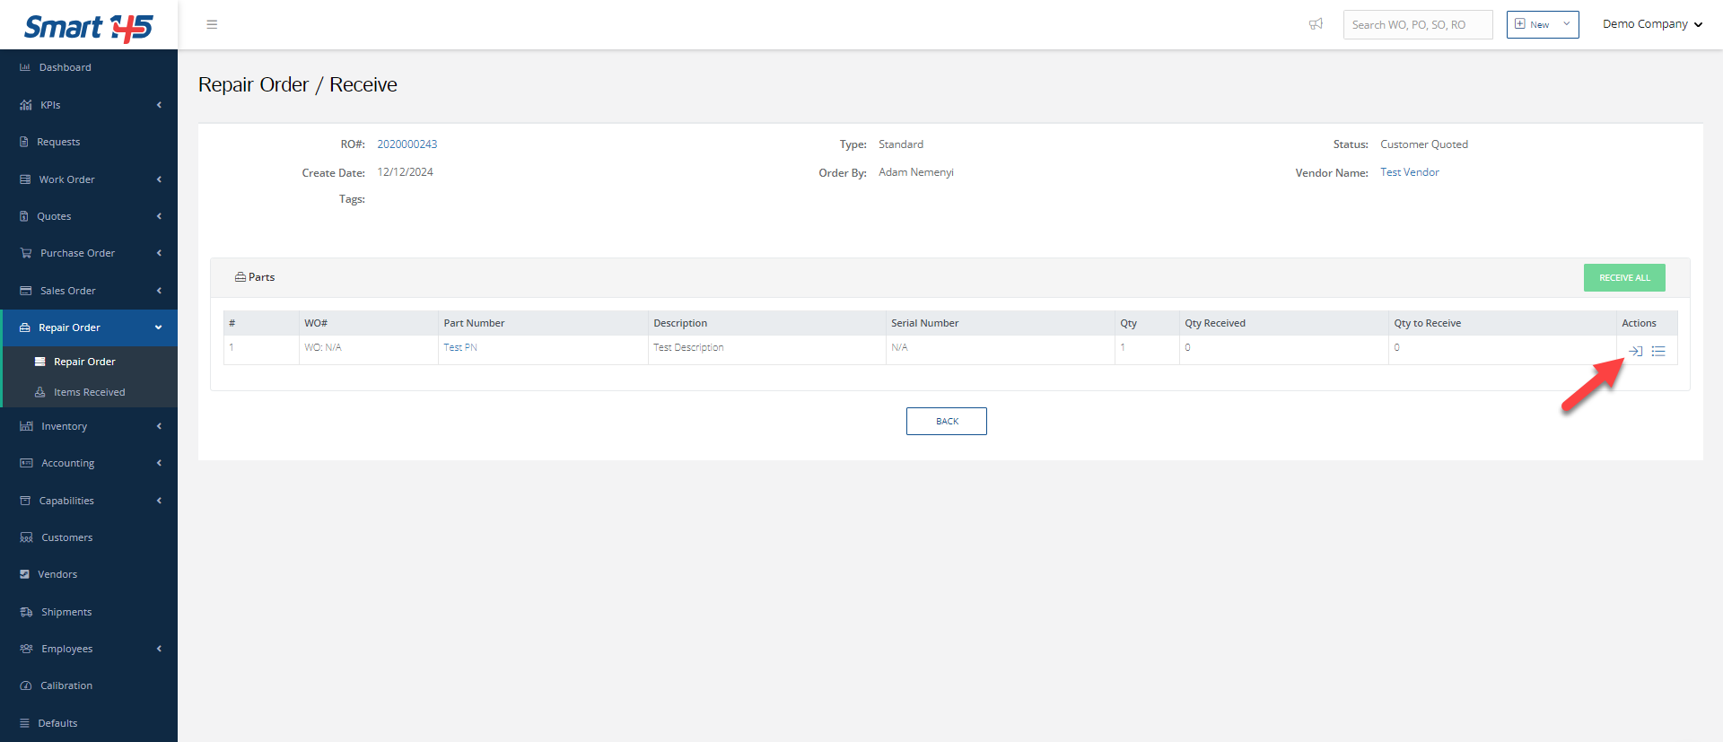The image size is (1723, 742).
Task: Expand the Employees menu chevron
Action: (x=159, y=649)
